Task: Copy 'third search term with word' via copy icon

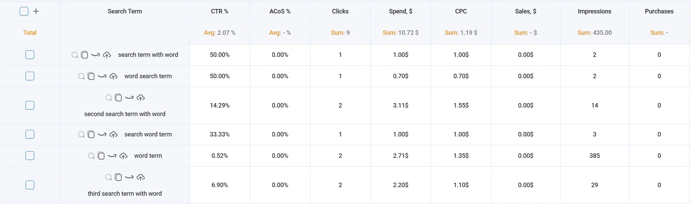Action: [x=118, y=177]
